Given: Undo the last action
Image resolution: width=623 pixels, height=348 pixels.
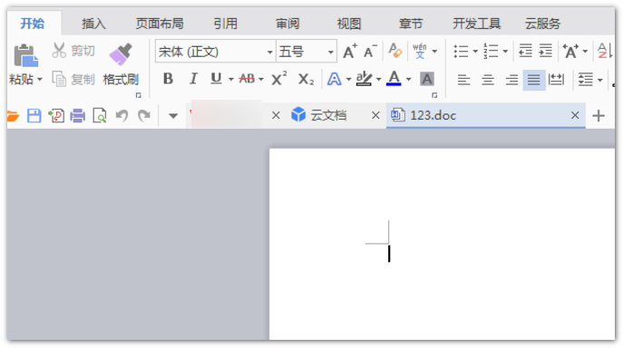Looking at the screenshot, I should (122, 116).
